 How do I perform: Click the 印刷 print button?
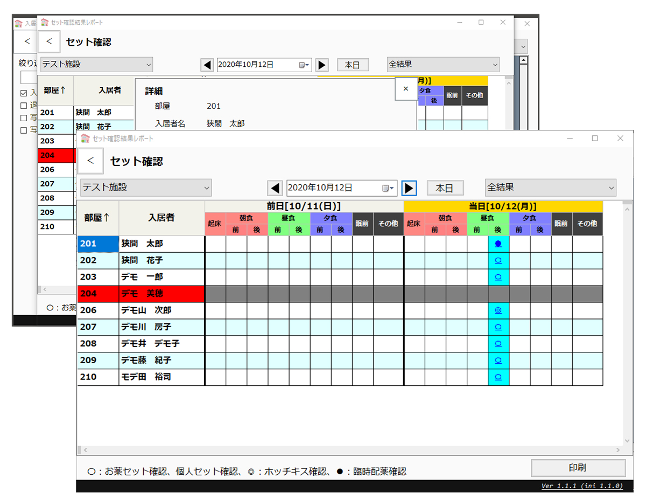pos(578,468)
